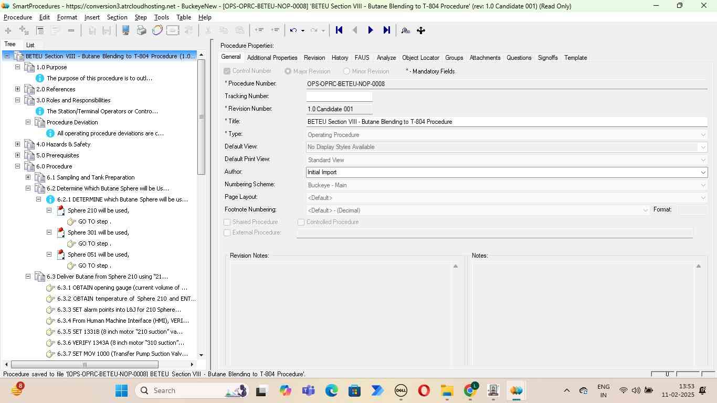The width and height of the screenshot is (717, 403).
Task: Click the four-way move arrows icon
Action: click(x=421, y=30)
